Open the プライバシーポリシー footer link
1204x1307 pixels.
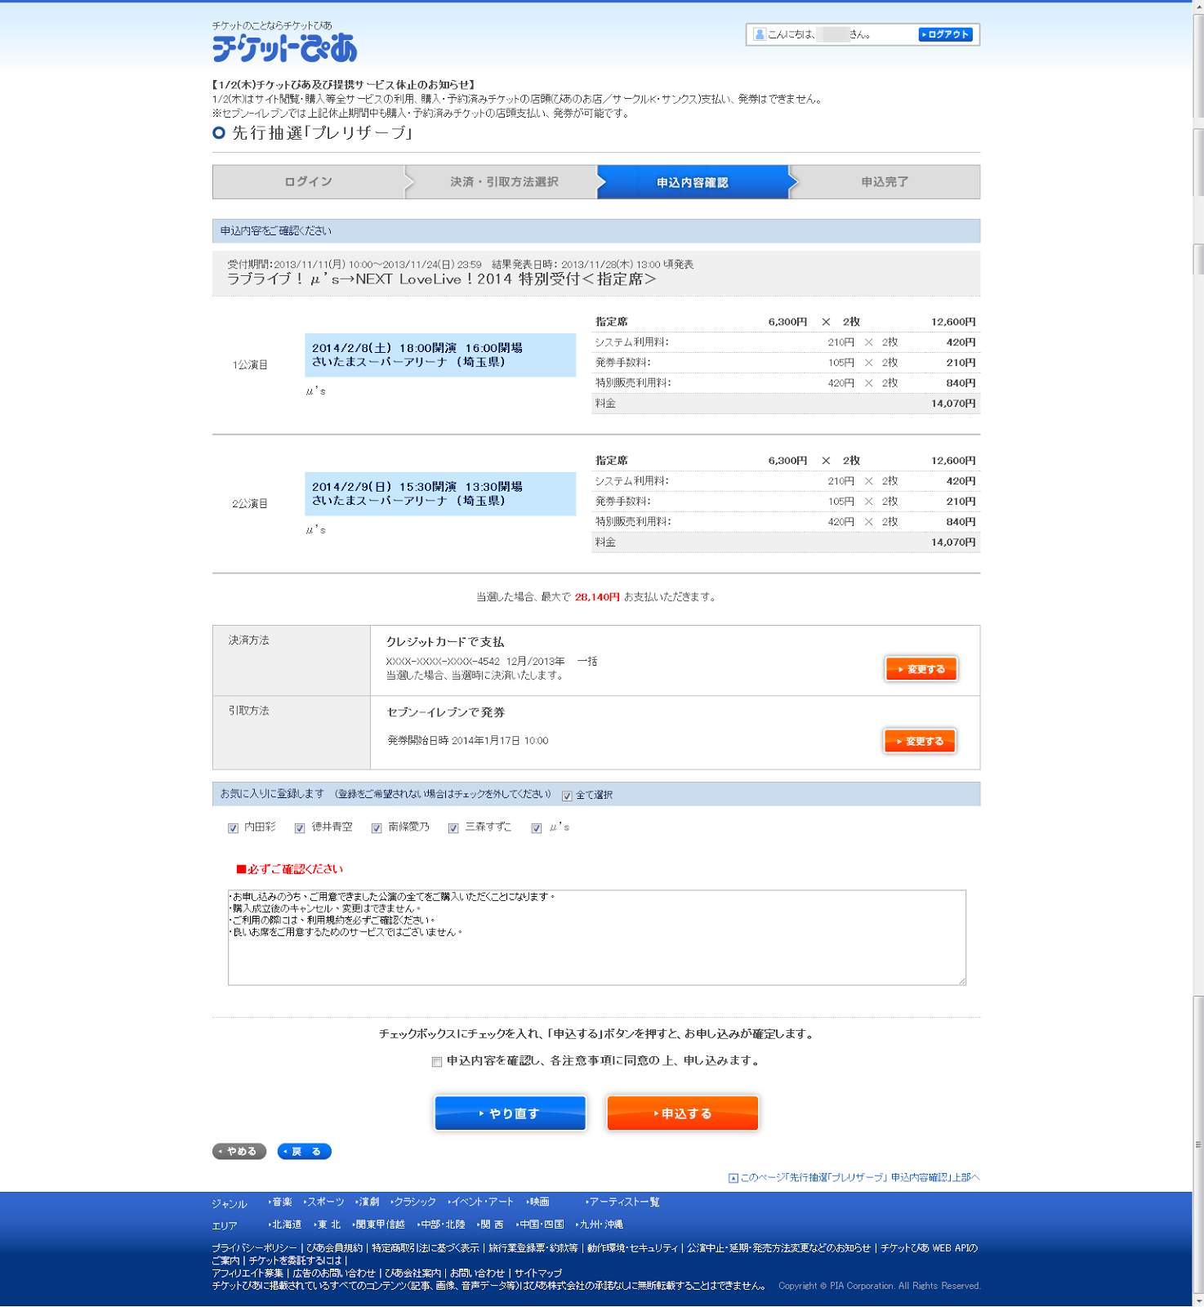pos(255,1248)
